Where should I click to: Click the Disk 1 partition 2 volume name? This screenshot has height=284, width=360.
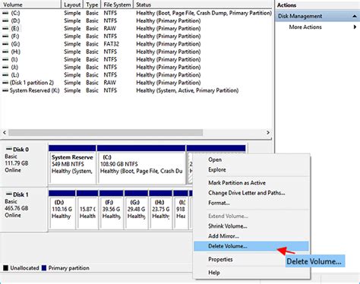coord(32,83)
